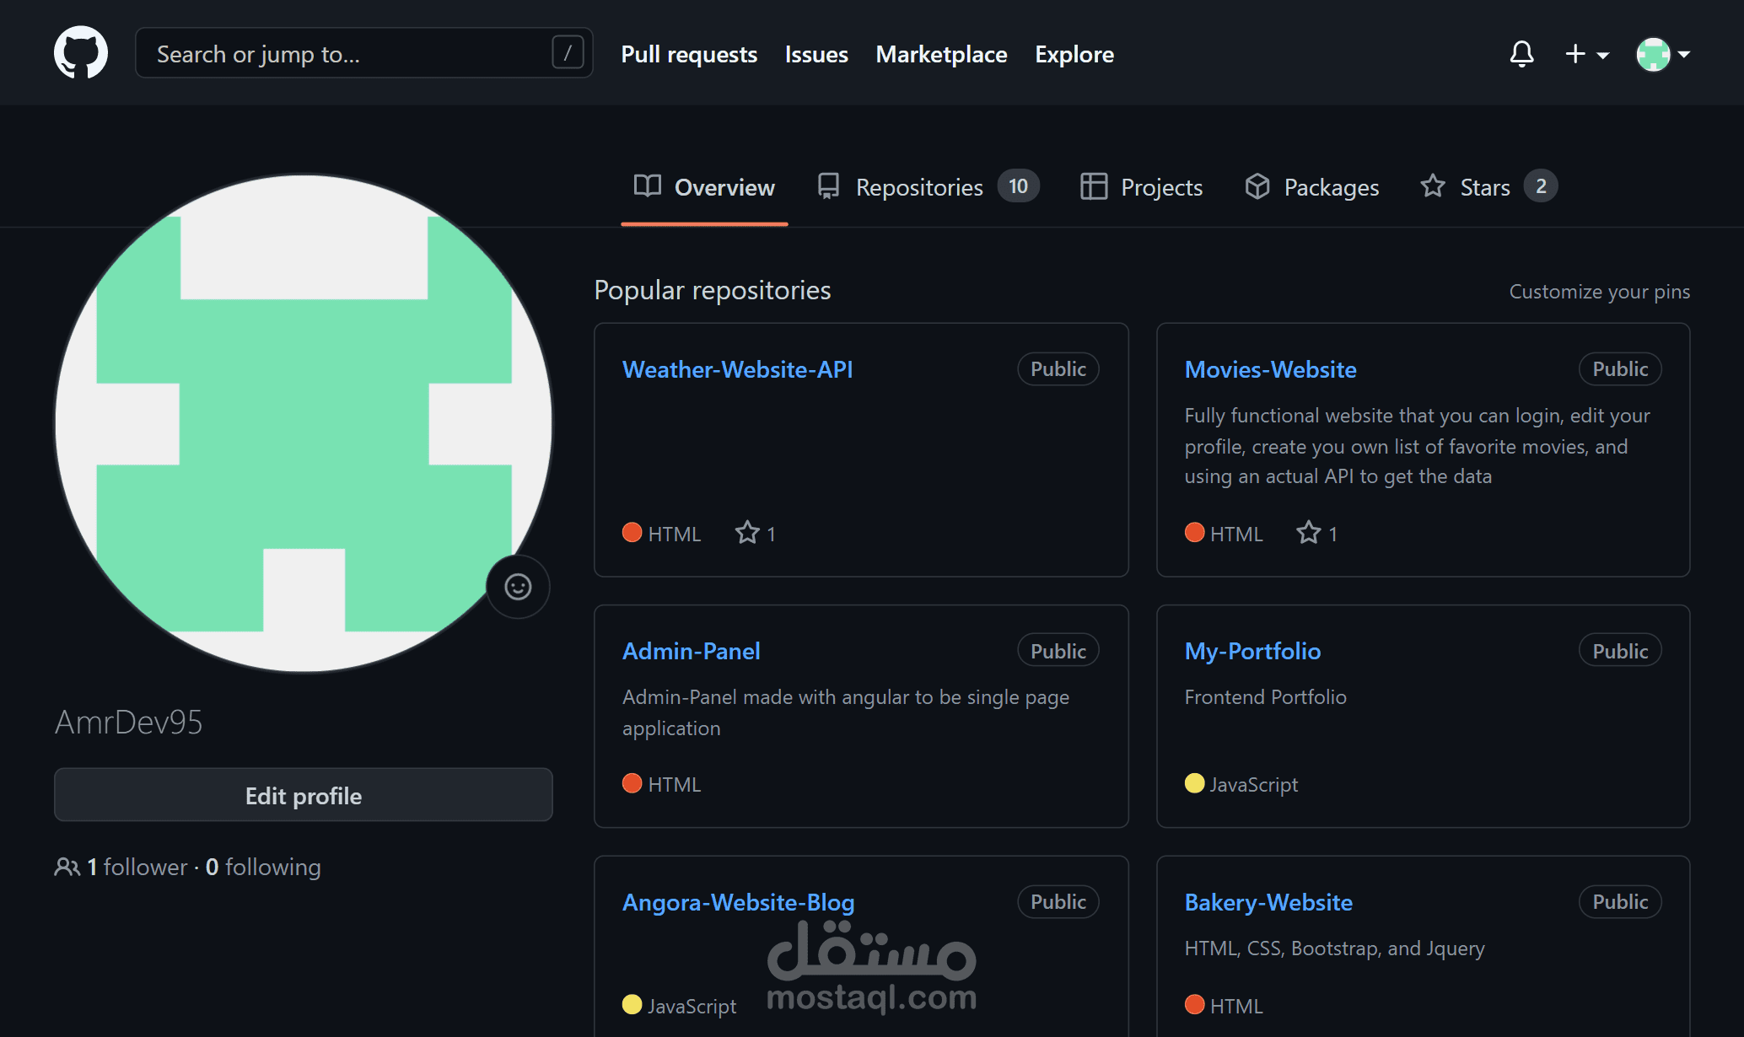
Task: Open the notifications bell
Action: 1521,54
